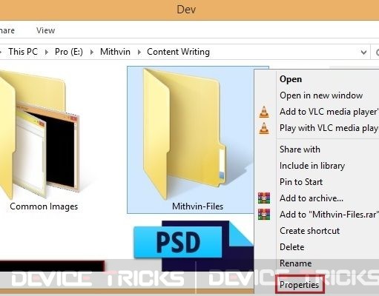Select Create shortcut from context menu
This screenshot has height=296, width=379.
(x=309, y=231)
